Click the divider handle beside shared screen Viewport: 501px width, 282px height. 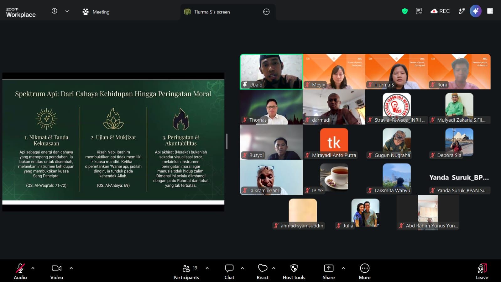[x=227, y=141]
